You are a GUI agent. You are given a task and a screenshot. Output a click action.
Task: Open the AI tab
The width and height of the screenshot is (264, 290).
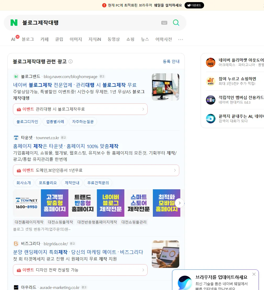tap(14, 39)
